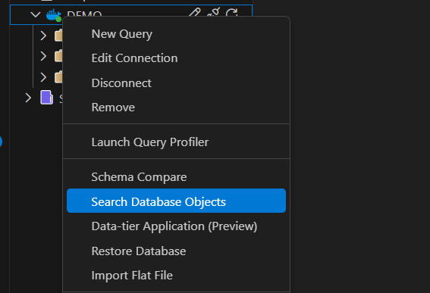The image size is (430, 293).
Task: Click the disconnect plug icon on DEMO row
Action: tap(214, 12)
